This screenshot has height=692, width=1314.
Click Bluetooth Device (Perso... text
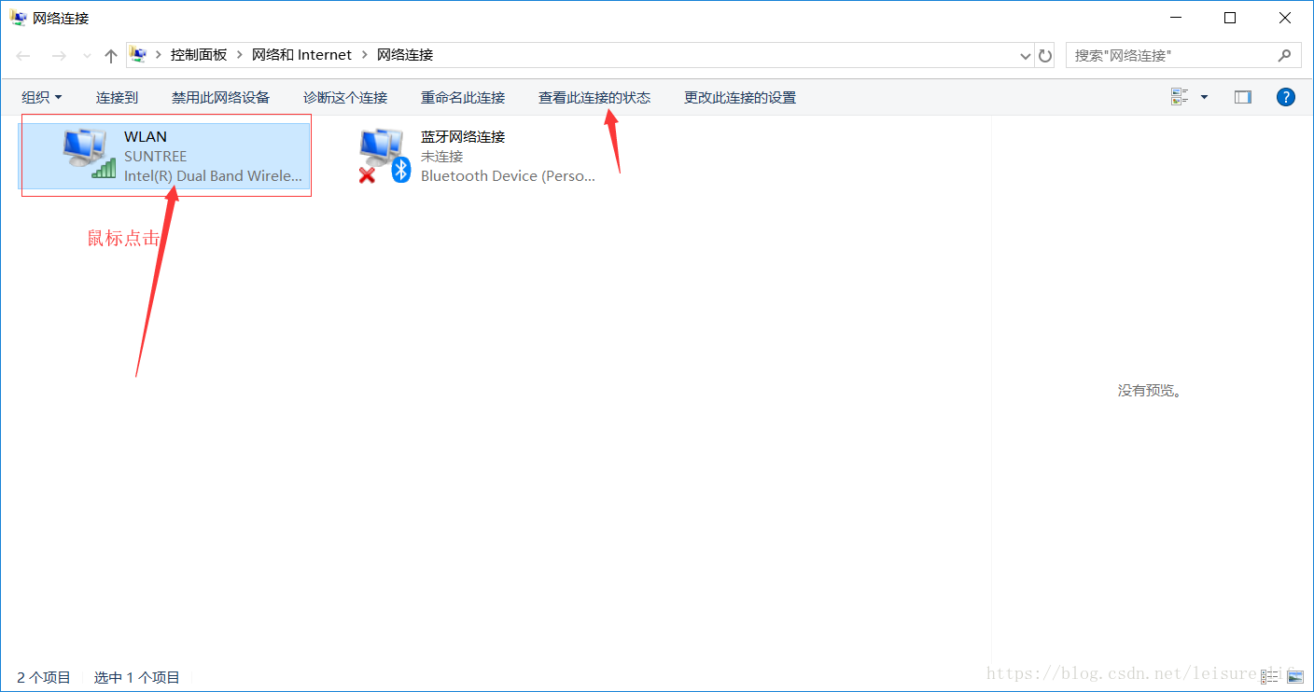[508, 175]
